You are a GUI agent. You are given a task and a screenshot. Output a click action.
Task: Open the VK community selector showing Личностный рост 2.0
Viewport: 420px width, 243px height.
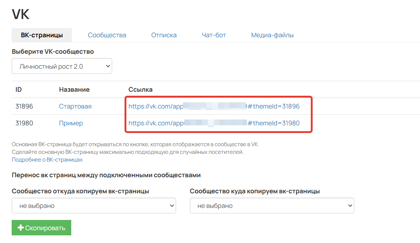click(61, 66)
